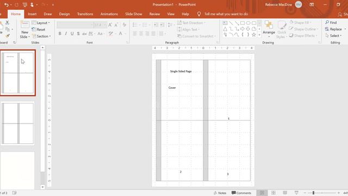Image resolution: width=348 pixels, height=196 pixels.
Task: Select the second slide thumbnail
Action: [18, 124]
